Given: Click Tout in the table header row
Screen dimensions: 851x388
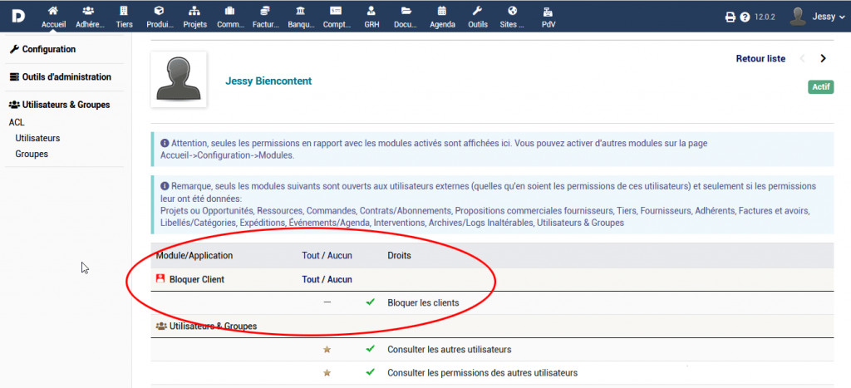Looking at the screenshot, I should click(311, 255).
